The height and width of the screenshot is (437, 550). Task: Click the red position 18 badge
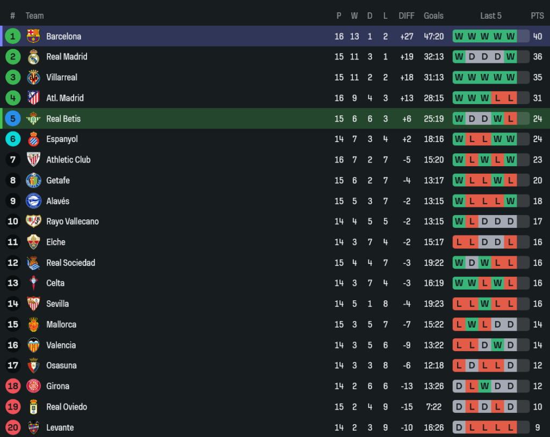[x=13, y=386]
